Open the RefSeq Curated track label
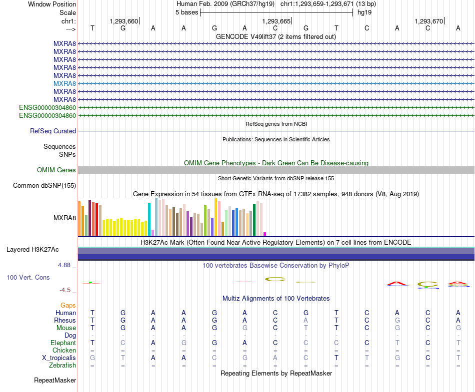The image size is (475, 392). tap(53, 131)
